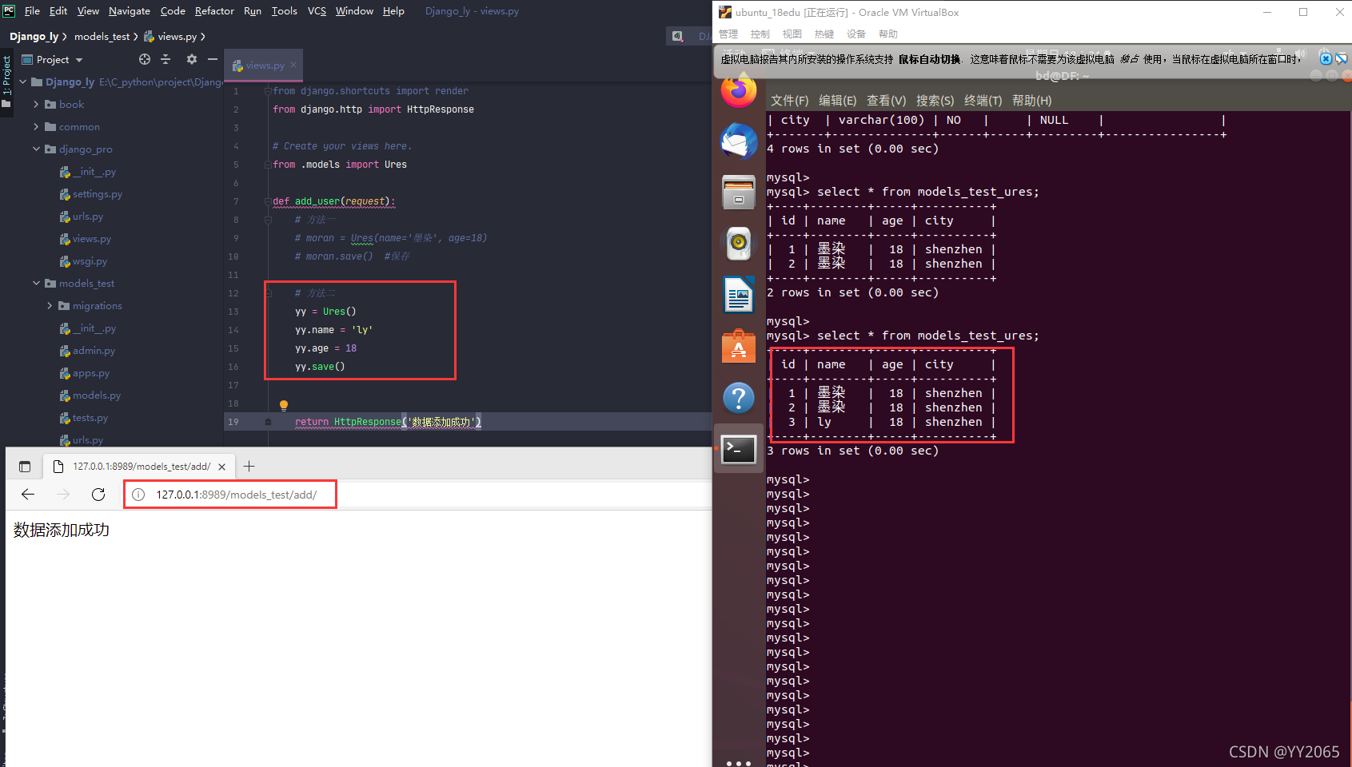This screenshot has width=1352, height=767.
Task: Open tests.py in the project tree
Action: (84, 418)
